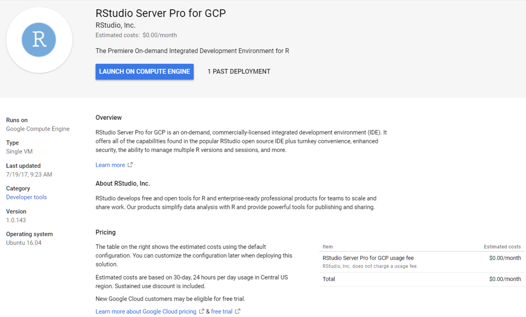526x317 pixels.
Task: Select the RStudio Server Pro for GCP title
Action: point(160,13)
